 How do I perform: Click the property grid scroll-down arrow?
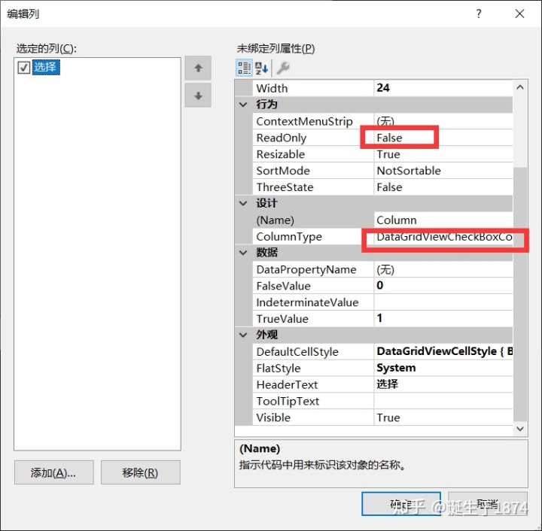(520, 429)
